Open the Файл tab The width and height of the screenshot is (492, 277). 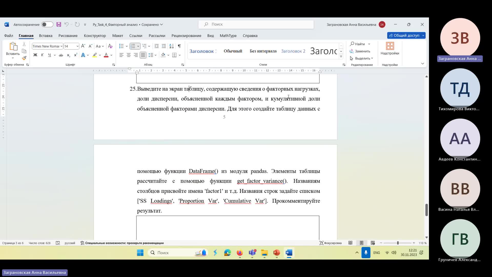pyautogui.click(x=8, y=36)
